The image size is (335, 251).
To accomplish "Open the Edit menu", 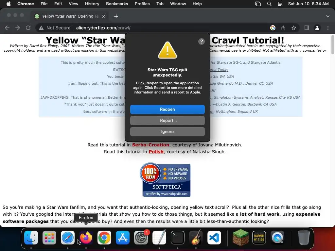I will (58, 4).
